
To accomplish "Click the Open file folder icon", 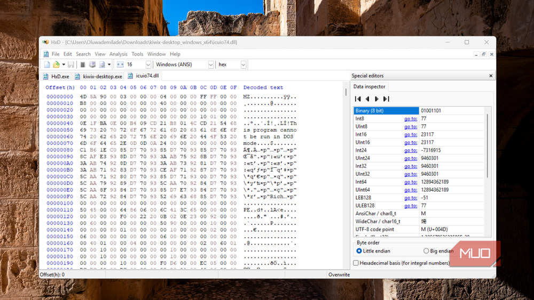I will [56, 64].
